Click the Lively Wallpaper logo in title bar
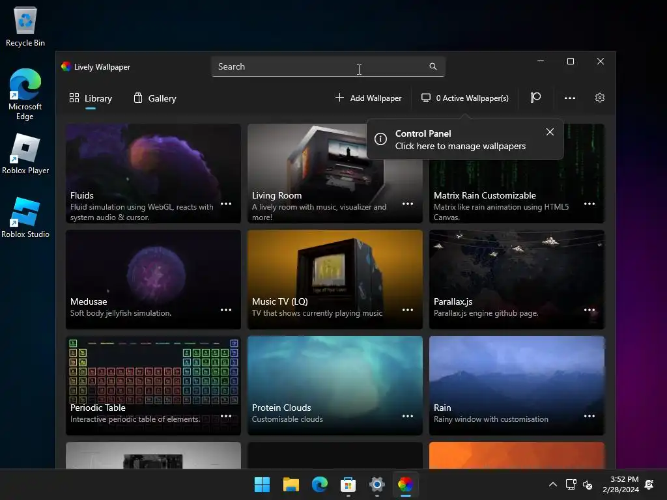The height and width of the screenshot is (500, 667). [x=66, y=66]
